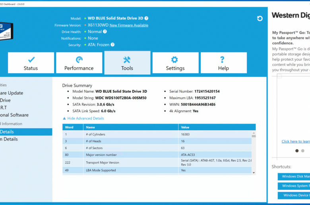Image resolution: width=310 pixels, height=205 pixels.
Task: Click the Hide Advanced Details triangle icon
Action: [64, 118]
